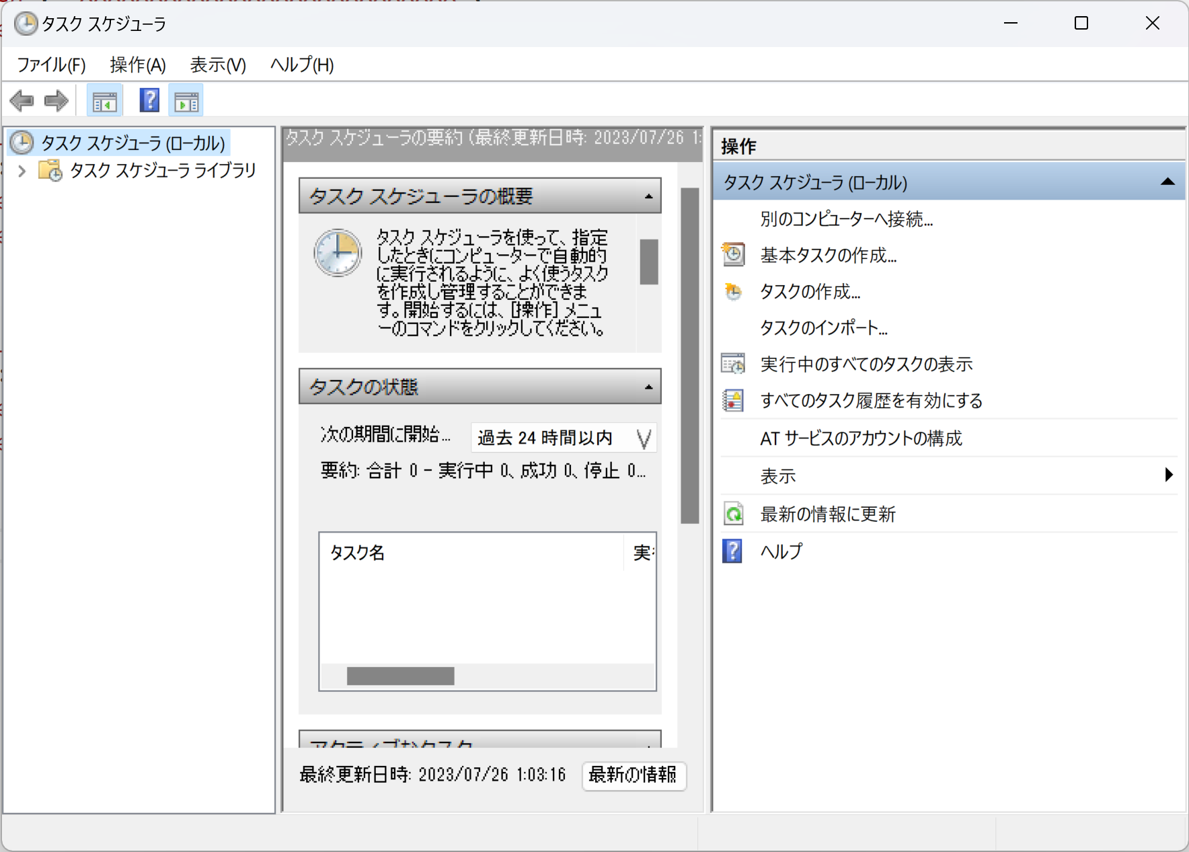Toggle the console tree pane icon
This screenshot has height=852, width=1189.
click(x=104, y=100)
